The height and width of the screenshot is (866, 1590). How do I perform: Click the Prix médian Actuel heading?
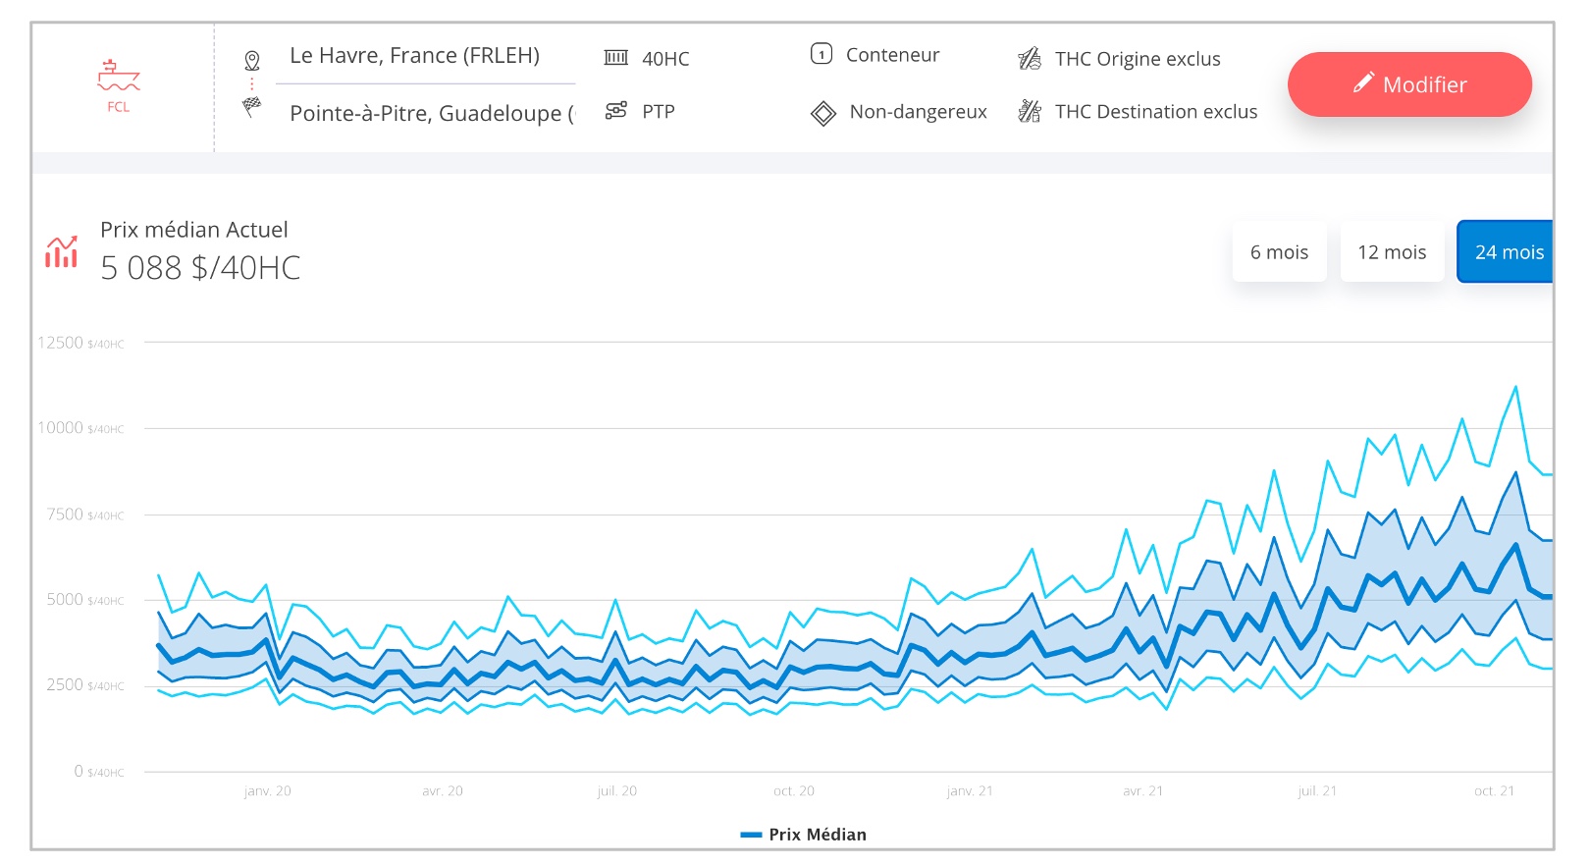point(194,230)
